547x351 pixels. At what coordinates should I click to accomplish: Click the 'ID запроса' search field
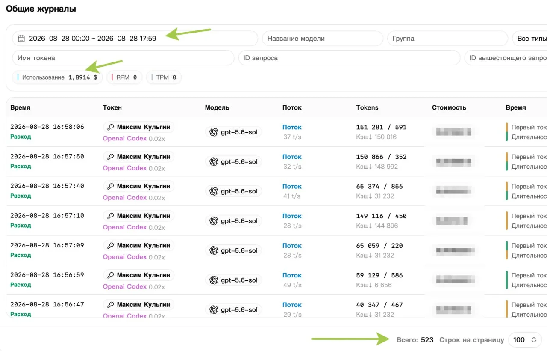click(349, 58)
